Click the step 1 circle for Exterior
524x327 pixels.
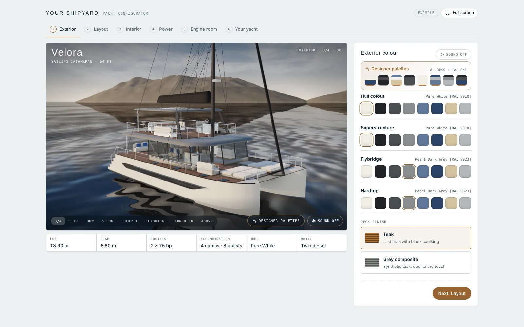(53, 29)
